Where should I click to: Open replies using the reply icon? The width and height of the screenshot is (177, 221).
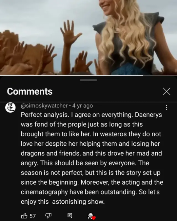click(70, 215)
